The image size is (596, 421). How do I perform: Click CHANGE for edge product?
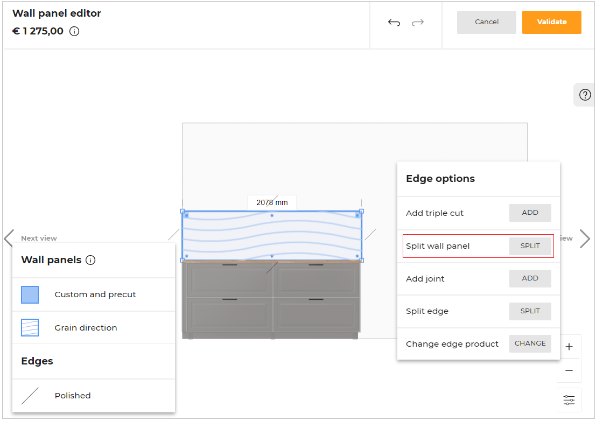pyautogui.click(x=530, y=343)
